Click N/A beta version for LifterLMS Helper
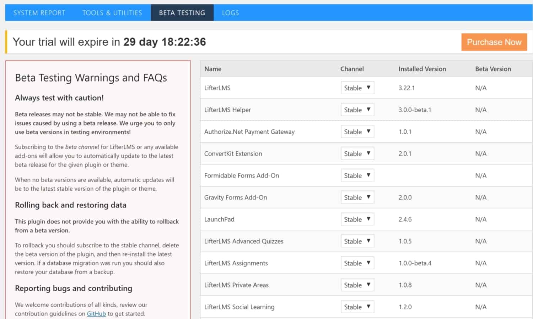 [481, 110]
